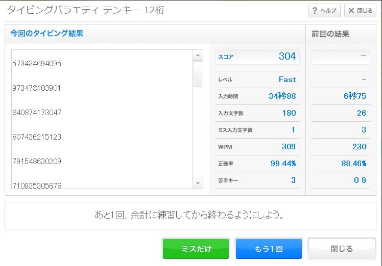Click the input time 34秒88
The image size is (382, 266).
click(x=282, y=96)
